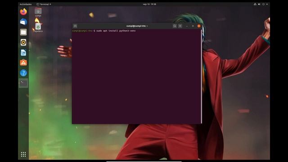Open the terminal hamburger menu
Viewport: 288px width, 162px height.
click(x=180, y=26)
